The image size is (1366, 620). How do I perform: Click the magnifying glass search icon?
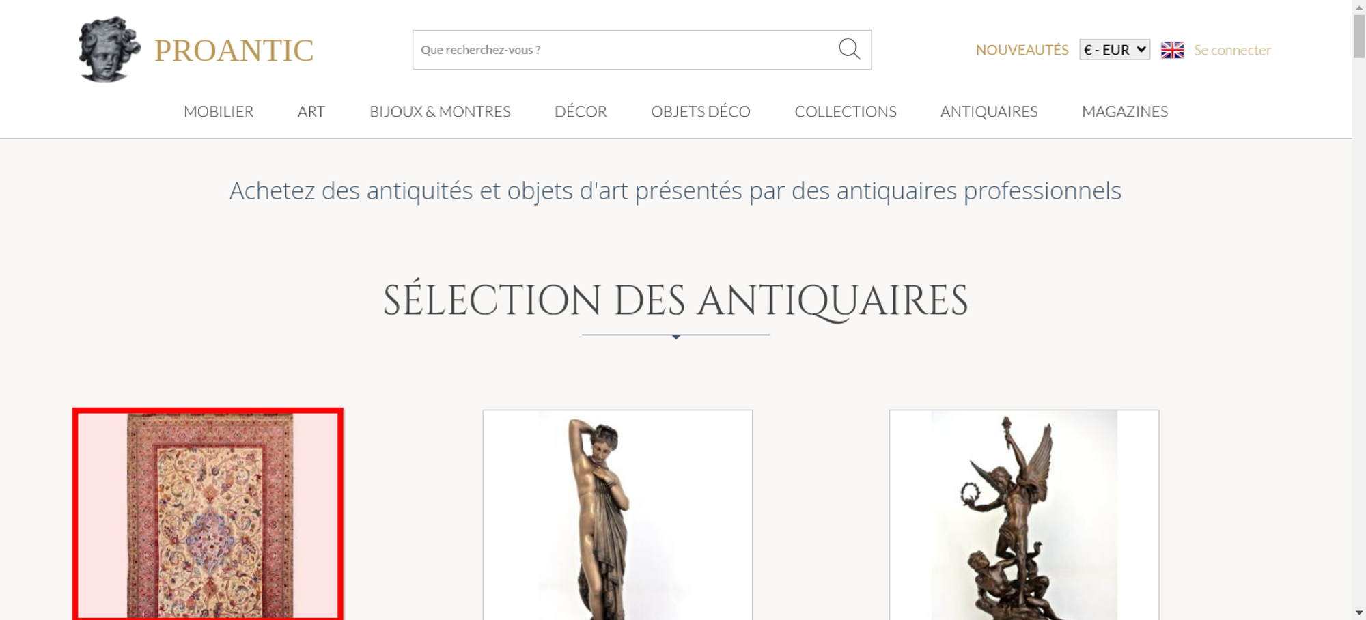coord(849,49)
